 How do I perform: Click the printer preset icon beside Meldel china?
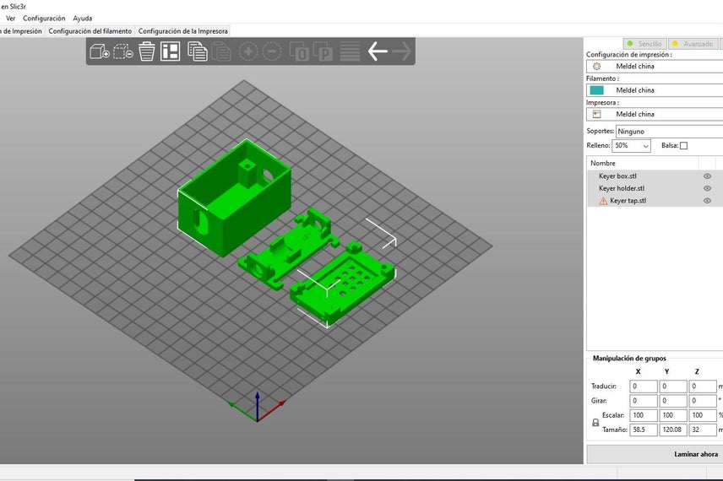pos(596,114)
